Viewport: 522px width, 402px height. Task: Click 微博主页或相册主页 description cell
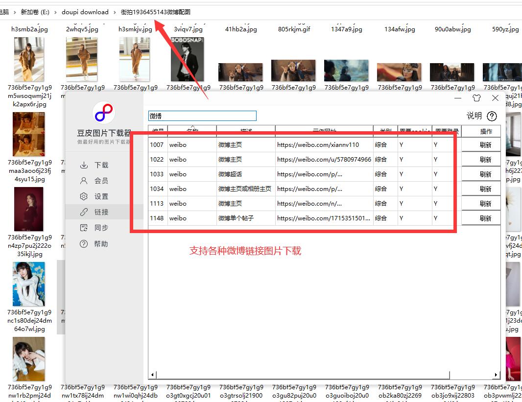[246, 189]
